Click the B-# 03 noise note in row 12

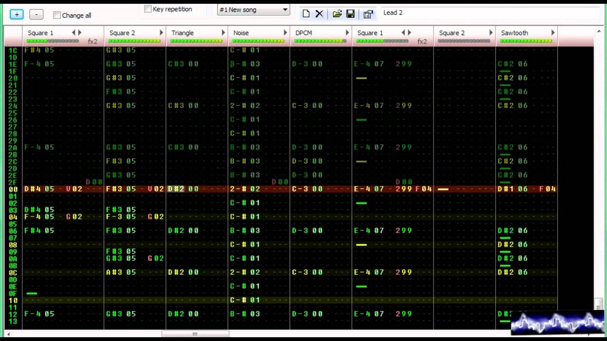pos(245,314)
